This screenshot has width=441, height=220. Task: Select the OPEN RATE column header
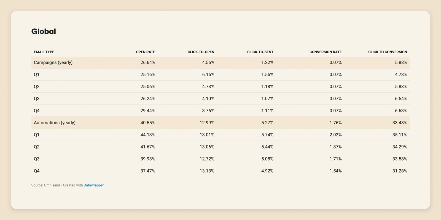146,52
